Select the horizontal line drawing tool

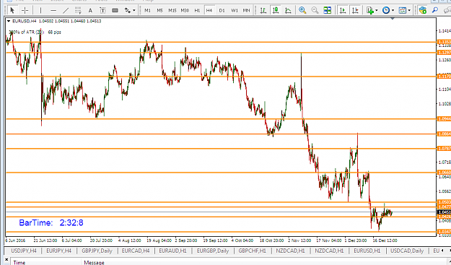click(x=53, y=10)
